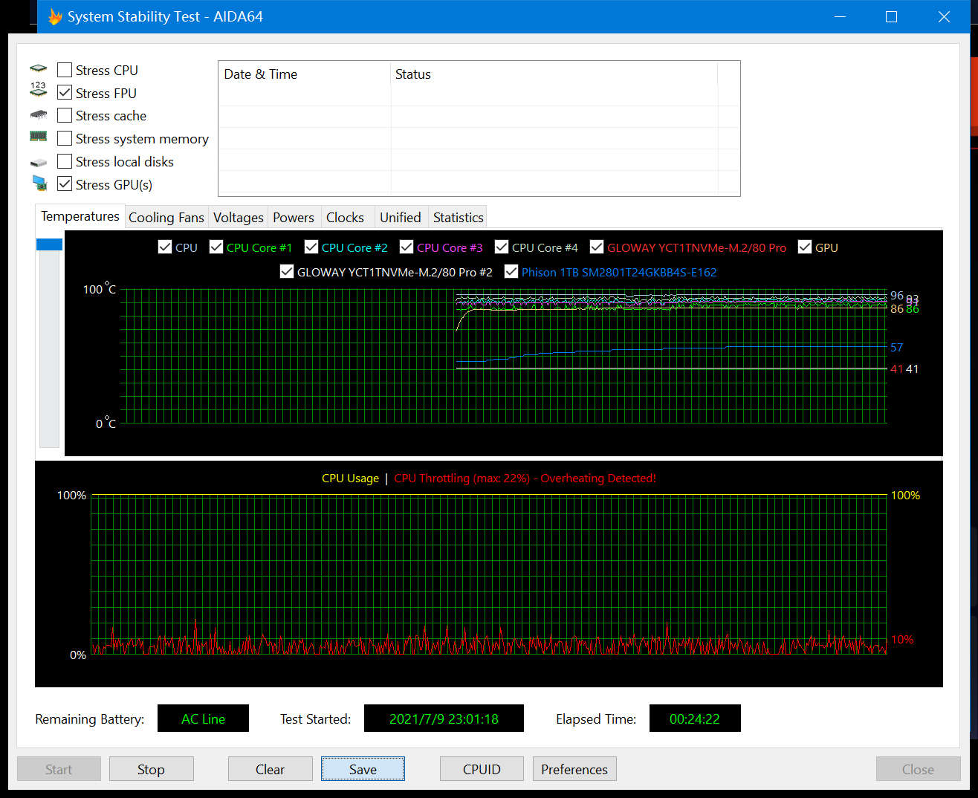Click the red 10% throttling value
This screenshot has width=978, height=798.
pyautogui.click(x=902, y=640)
